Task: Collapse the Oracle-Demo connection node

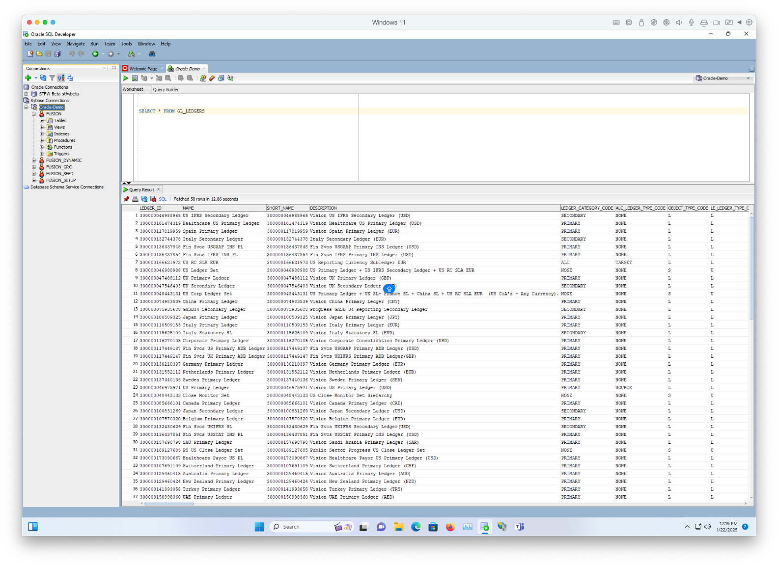Action: [27, 108]
